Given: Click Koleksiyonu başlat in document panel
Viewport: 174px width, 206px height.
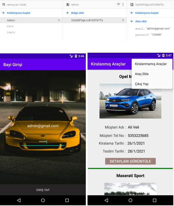Looking at the screenshot, I should 147,13.
